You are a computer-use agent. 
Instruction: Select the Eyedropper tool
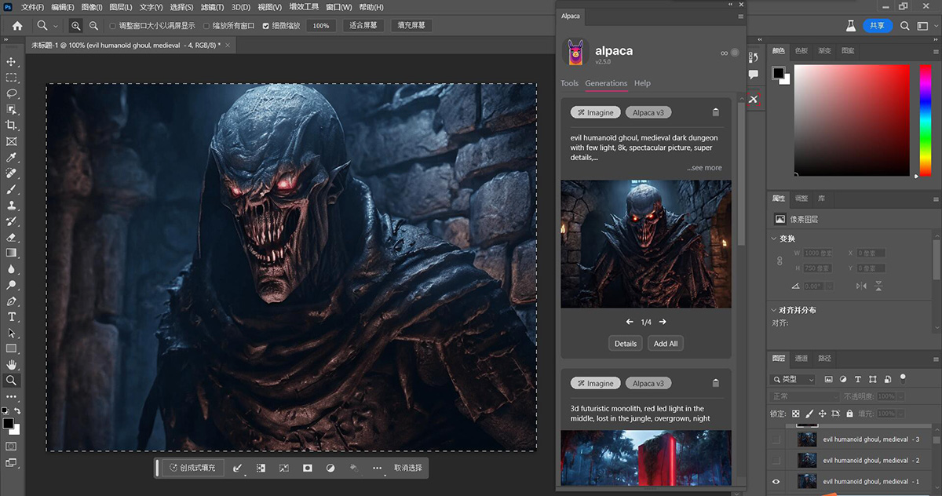pos(11,156)
